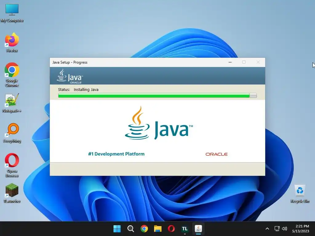
Task: Open File Explorer from the taskbar
Action: click(158, 229)
